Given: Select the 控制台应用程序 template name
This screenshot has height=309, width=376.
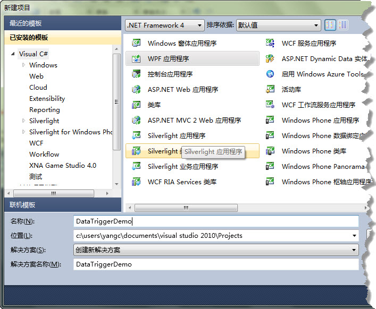Looking at the screenshot, I should pos(170,74).
